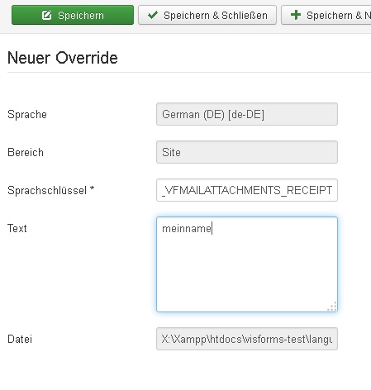Click the Bereich field showing Site
The height and width of the screenshot is (390, 371).
click(x=247, y=152)
